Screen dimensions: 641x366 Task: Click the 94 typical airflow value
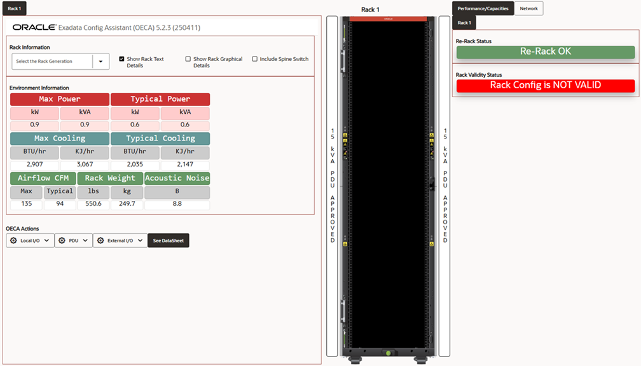pos(60,204)
